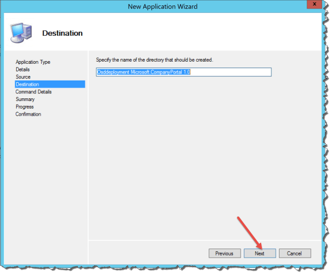Click the bold Destination heading
This screenshot has height=275, width=333.
pos(62,33)
